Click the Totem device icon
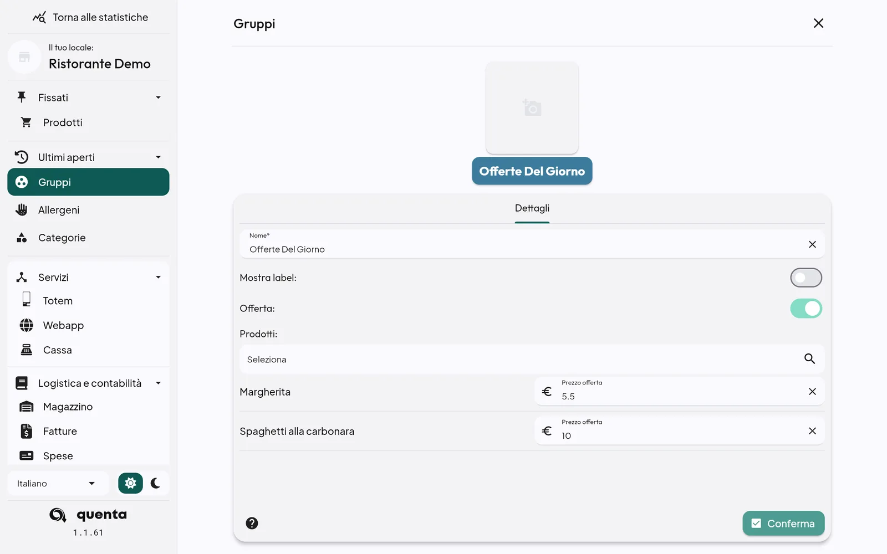887x554 pixels. 26,300
